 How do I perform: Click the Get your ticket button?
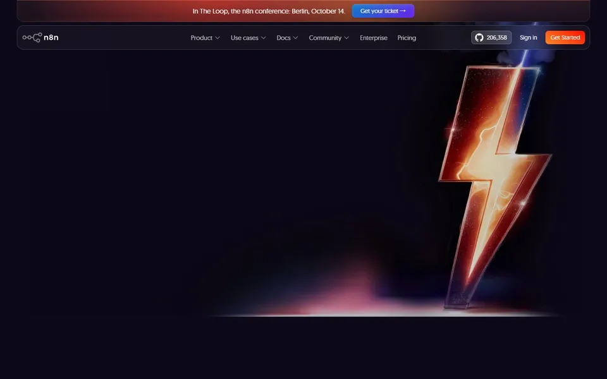(383, 11)
